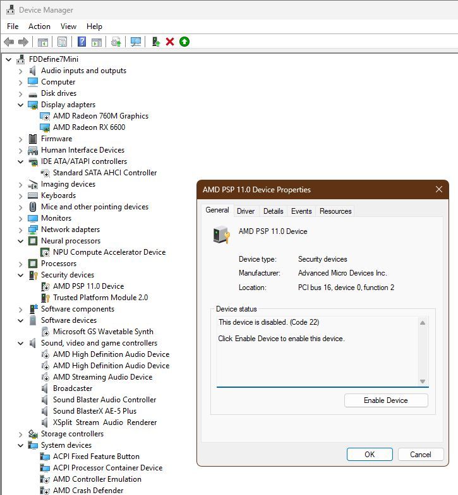Switch to the Driver tab
This screenshot has width=458, height=495.
point(246,211)
